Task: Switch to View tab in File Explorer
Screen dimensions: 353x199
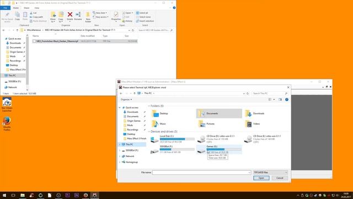Action: [x=37, y=8]
